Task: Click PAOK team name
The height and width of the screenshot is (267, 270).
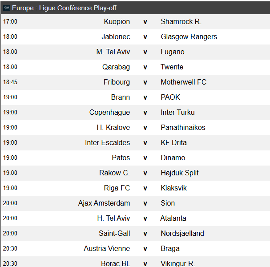Action: 170,97
